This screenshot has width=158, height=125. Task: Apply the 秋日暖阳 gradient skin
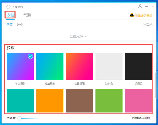(79, 66)
